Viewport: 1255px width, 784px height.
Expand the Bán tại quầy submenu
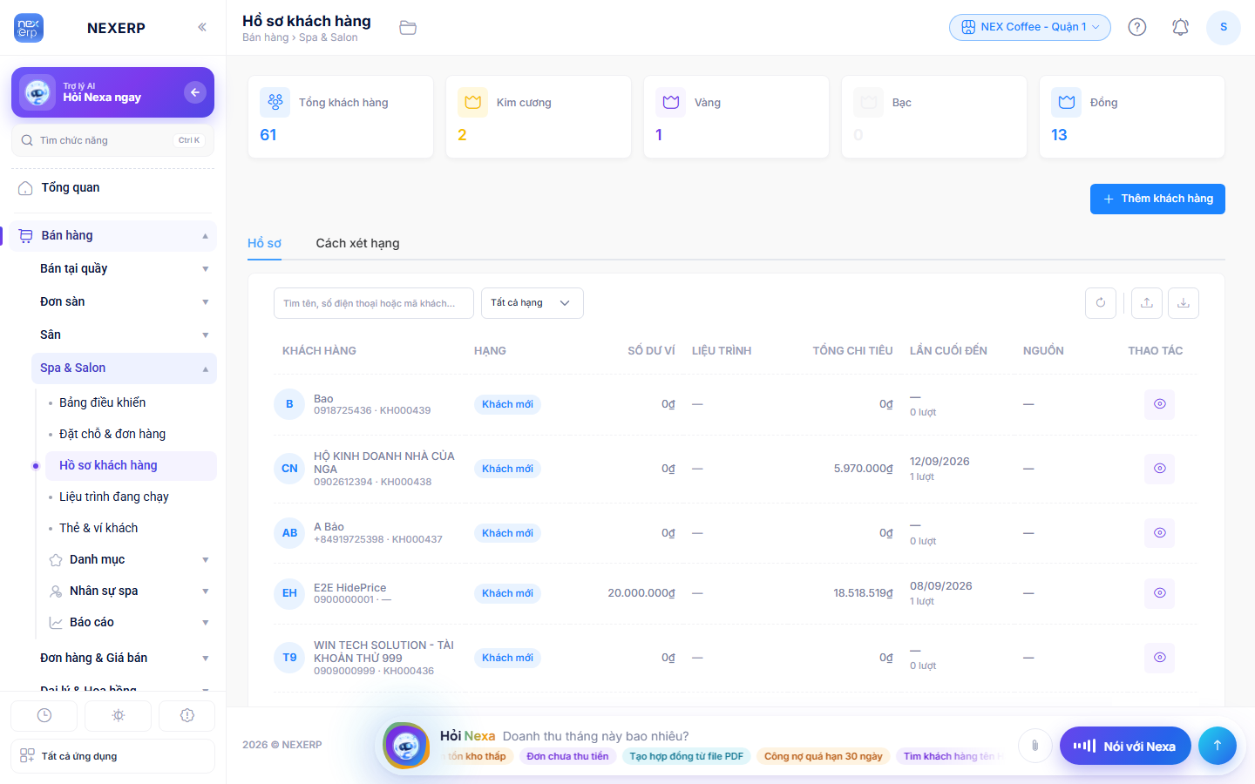point(123,268)
